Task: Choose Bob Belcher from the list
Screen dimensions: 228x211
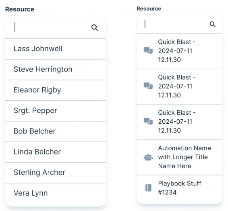Action: [x=56, y=131]
